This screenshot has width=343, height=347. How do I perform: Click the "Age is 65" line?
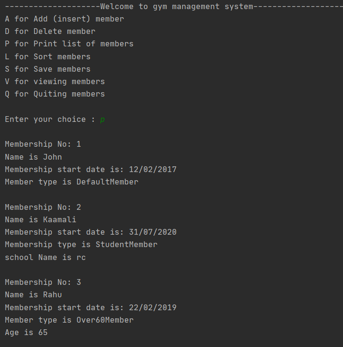coord(26,333)
